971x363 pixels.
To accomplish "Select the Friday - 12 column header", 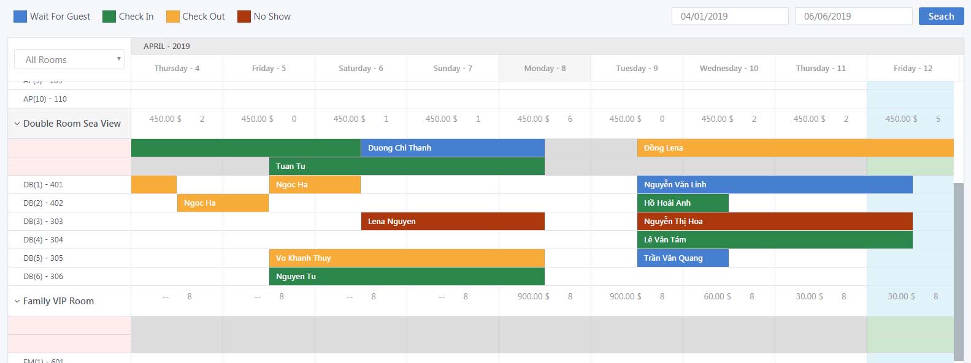I will click(912, 68).
